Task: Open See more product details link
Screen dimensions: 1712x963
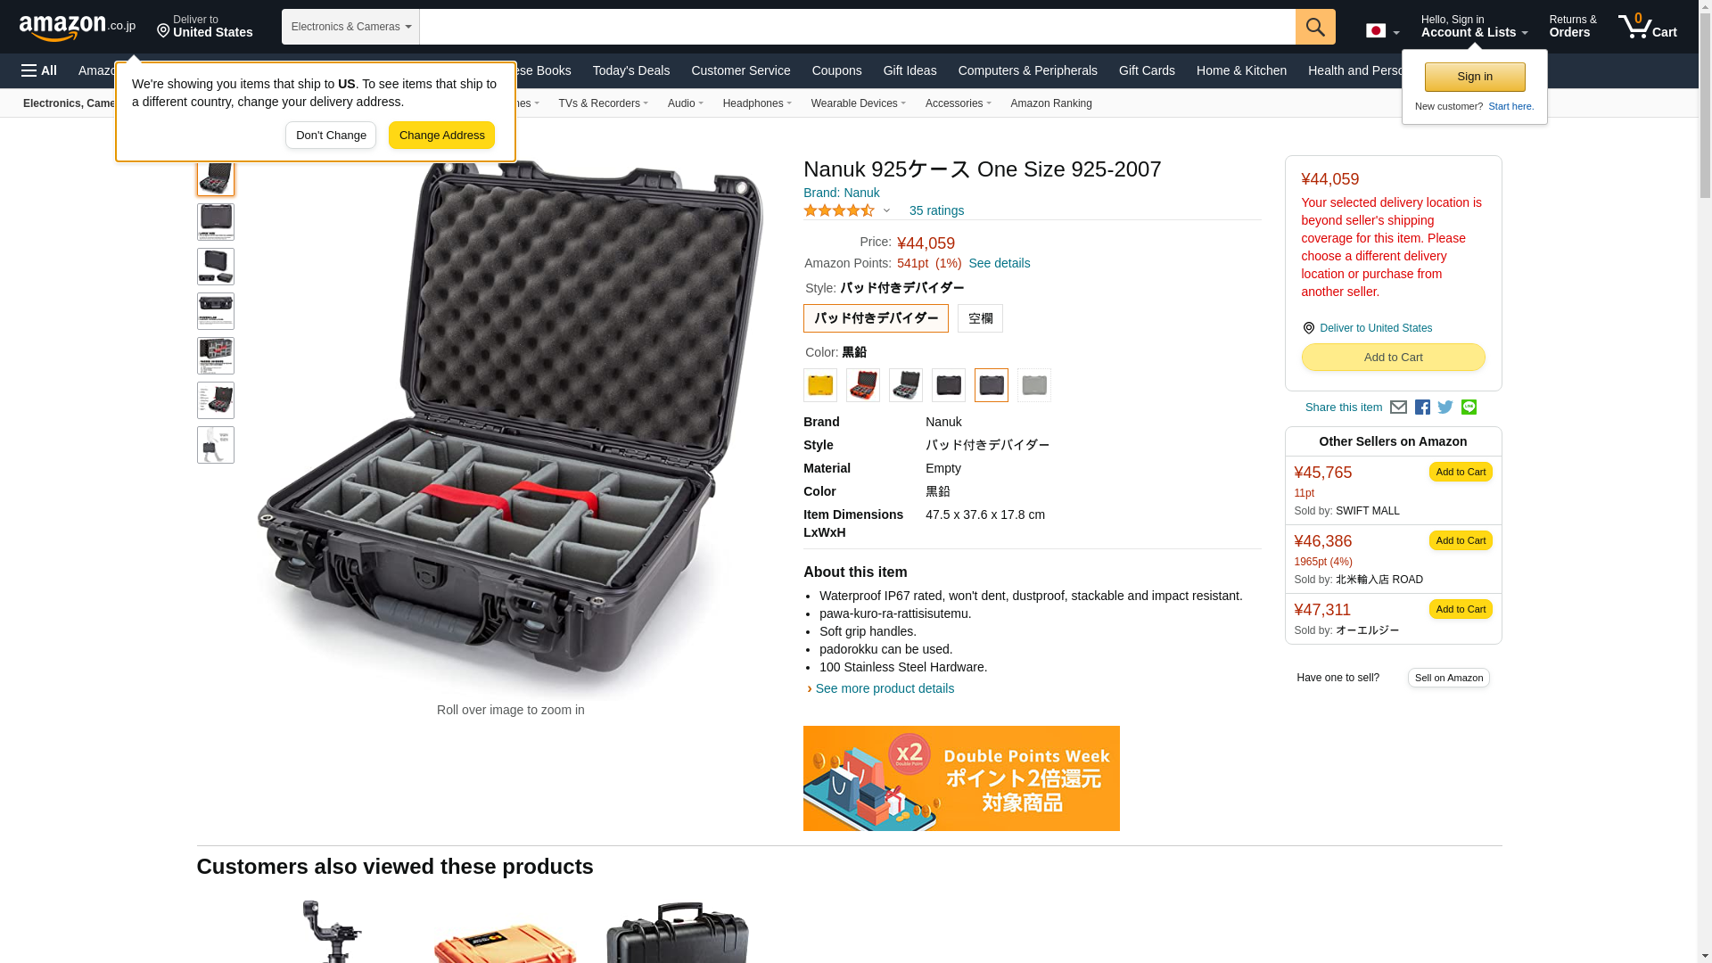Action: coord(885,688)
